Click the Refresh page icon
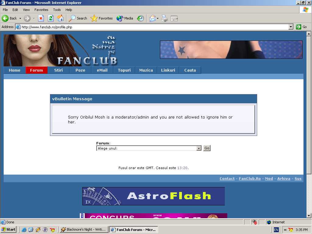312x234 pixels. 51,18
